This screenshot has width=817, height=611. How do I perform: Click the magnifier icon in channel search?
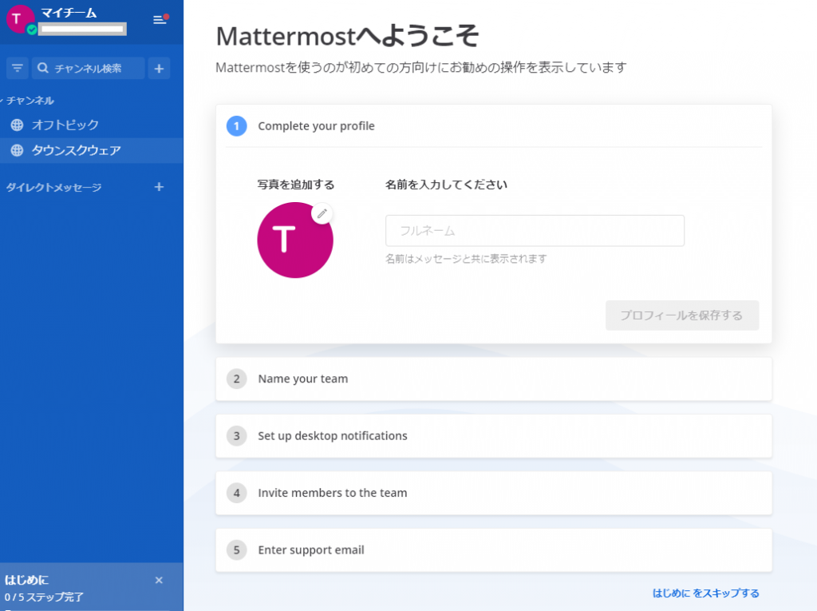click(x=43, y=69)
